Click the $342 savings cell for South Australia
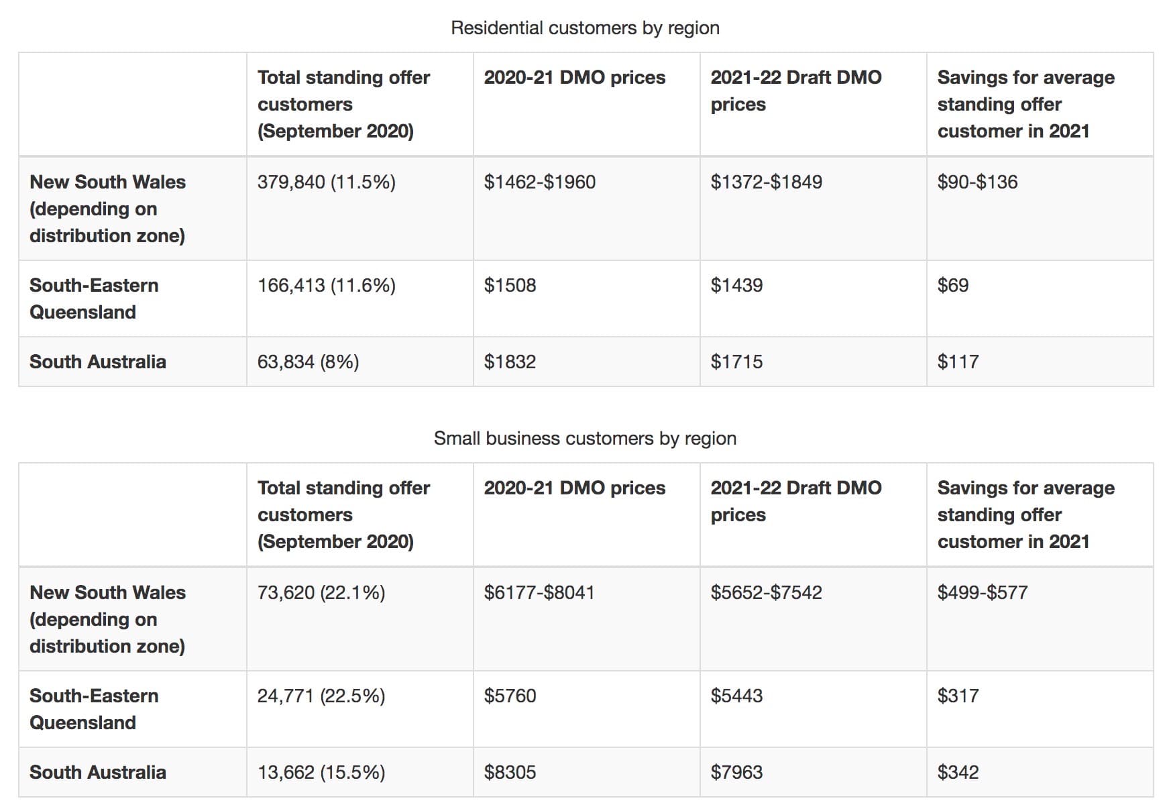 click(x=959, y=771)
